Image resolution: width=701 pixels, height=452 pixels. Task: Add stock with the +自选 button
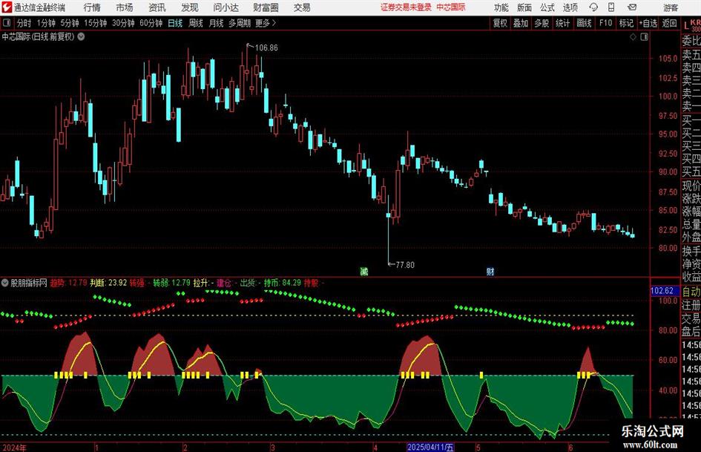(648, 23)
